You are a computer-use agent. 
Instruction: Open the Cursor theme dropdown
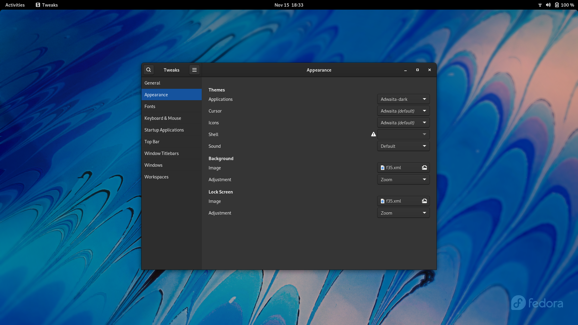[x=403, y=111]
